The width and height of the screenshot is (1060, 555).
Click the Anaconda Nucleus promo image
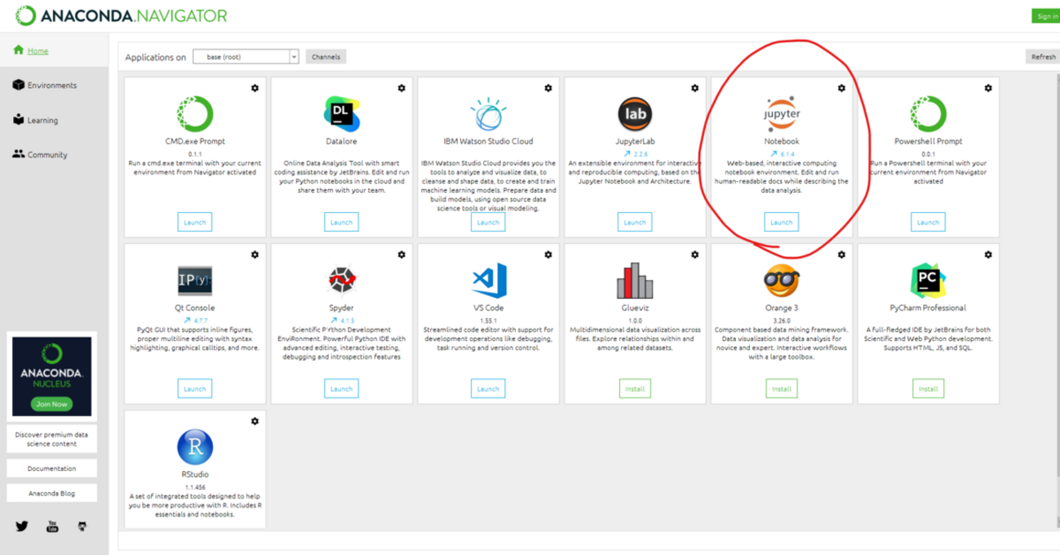(x=51, y=375)
